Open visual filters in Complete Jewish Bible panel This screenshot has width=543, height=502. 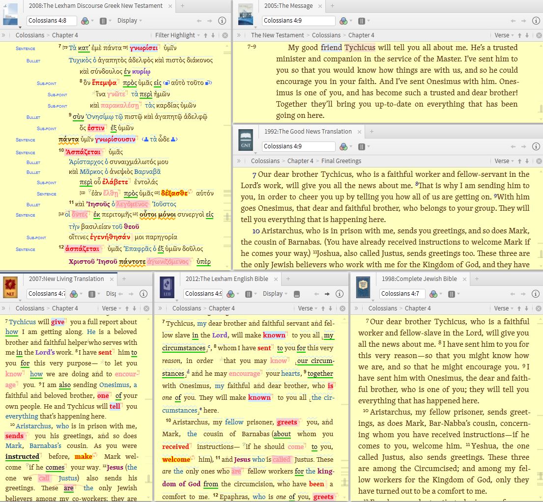tap(433, 294)
